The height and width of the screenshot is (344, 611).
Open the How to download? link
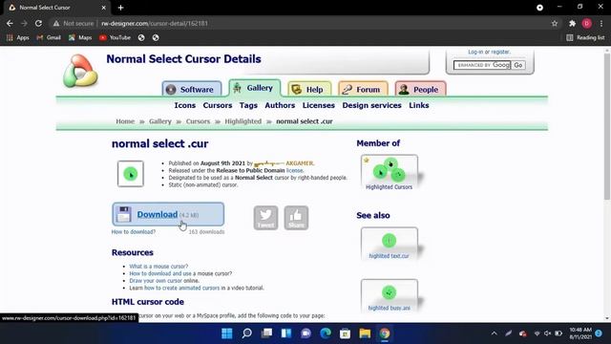134,231
